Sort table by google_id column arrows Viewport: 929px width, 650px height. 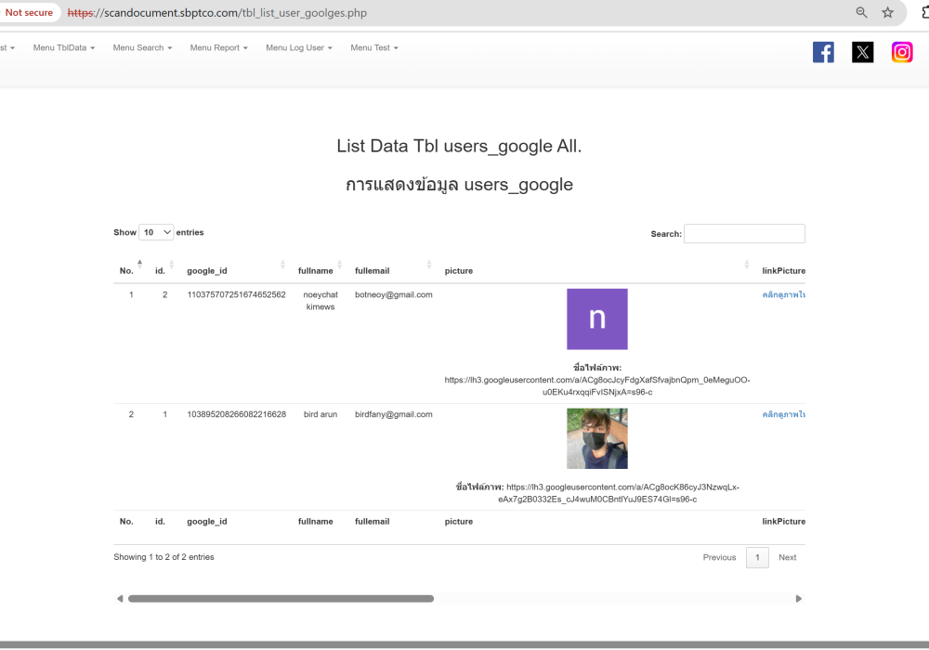pyautogui.click(x=283, y=265)
